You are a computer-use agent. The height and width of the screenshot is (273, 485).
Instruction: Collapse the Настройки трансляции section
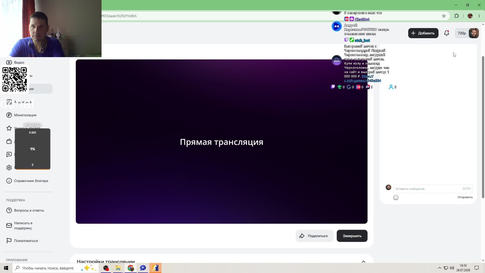363,261
